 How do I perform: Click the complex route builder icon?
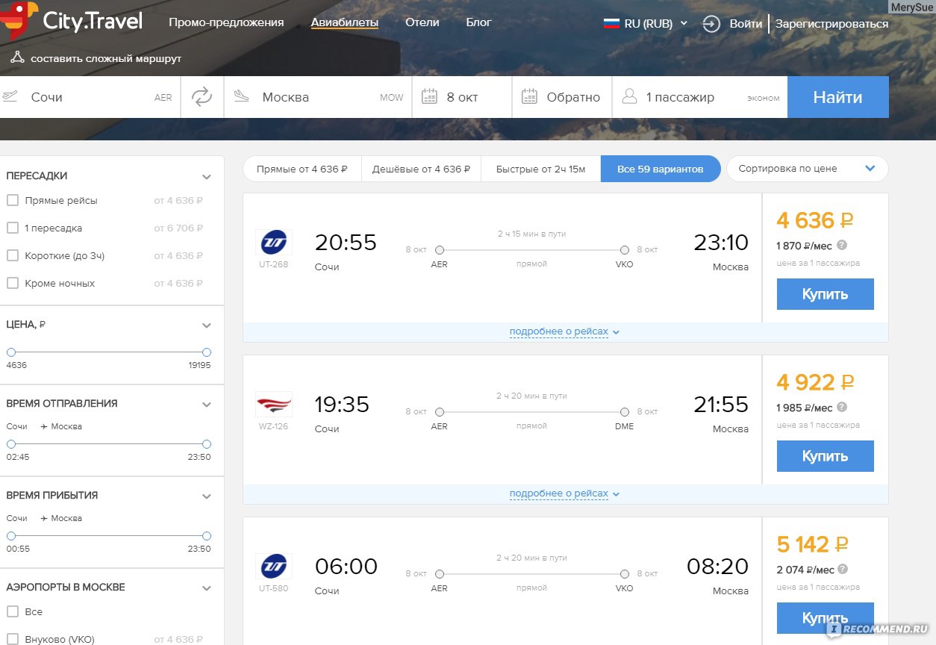pos(17,57)
